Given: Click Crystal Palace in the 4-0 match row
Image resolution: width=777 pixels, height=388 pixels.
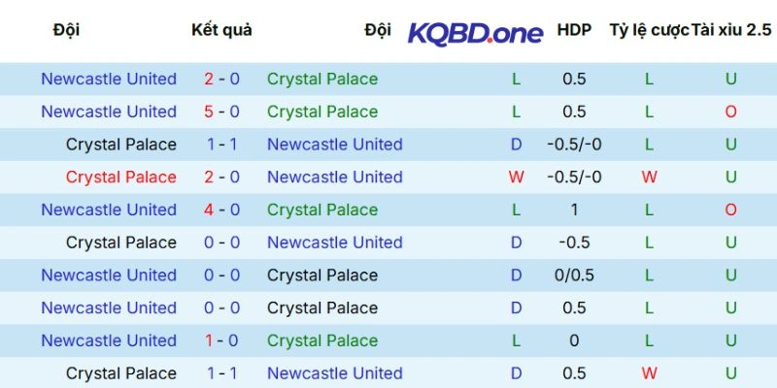Looking at the screenshot, I should 322,210.
